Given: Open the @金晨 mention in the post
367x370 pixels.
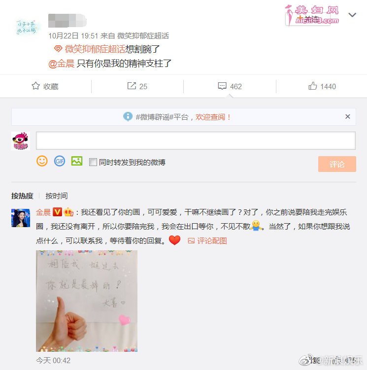Looking at the screenshot, I should (x=62, y=64).
